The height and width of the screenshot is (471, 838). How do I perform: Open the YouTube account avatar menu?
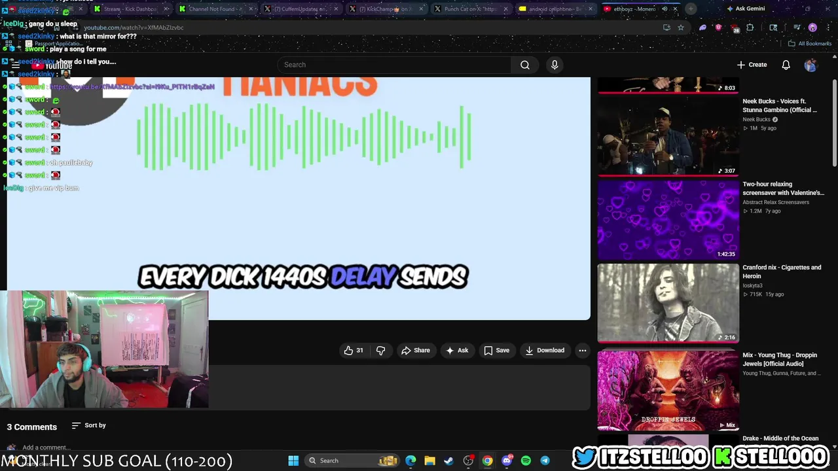point(811,65)
